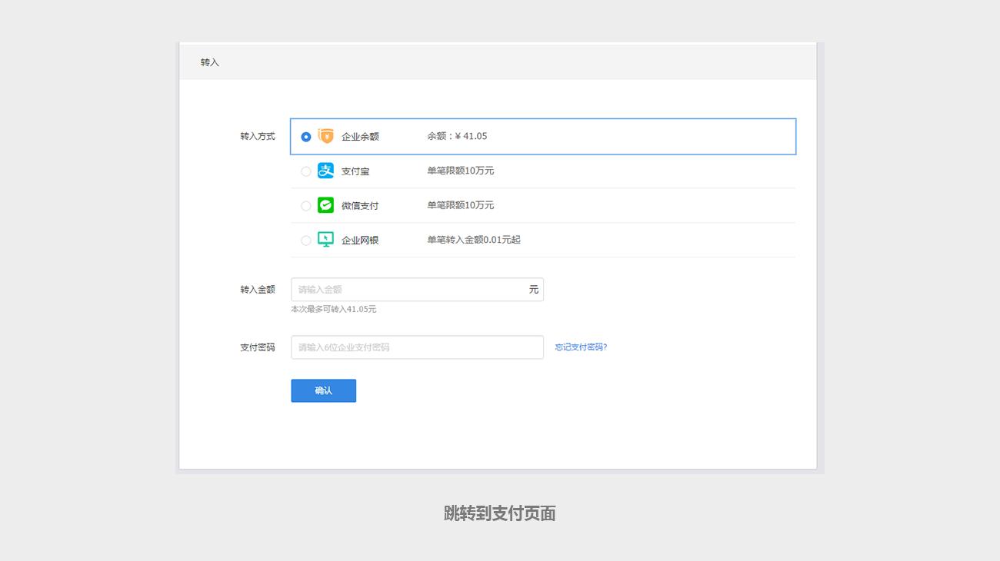The height and width of the screenshot is (561, 1000).
Task: Click the blue Alipay logo icon
Action: [x=326, y=171]
